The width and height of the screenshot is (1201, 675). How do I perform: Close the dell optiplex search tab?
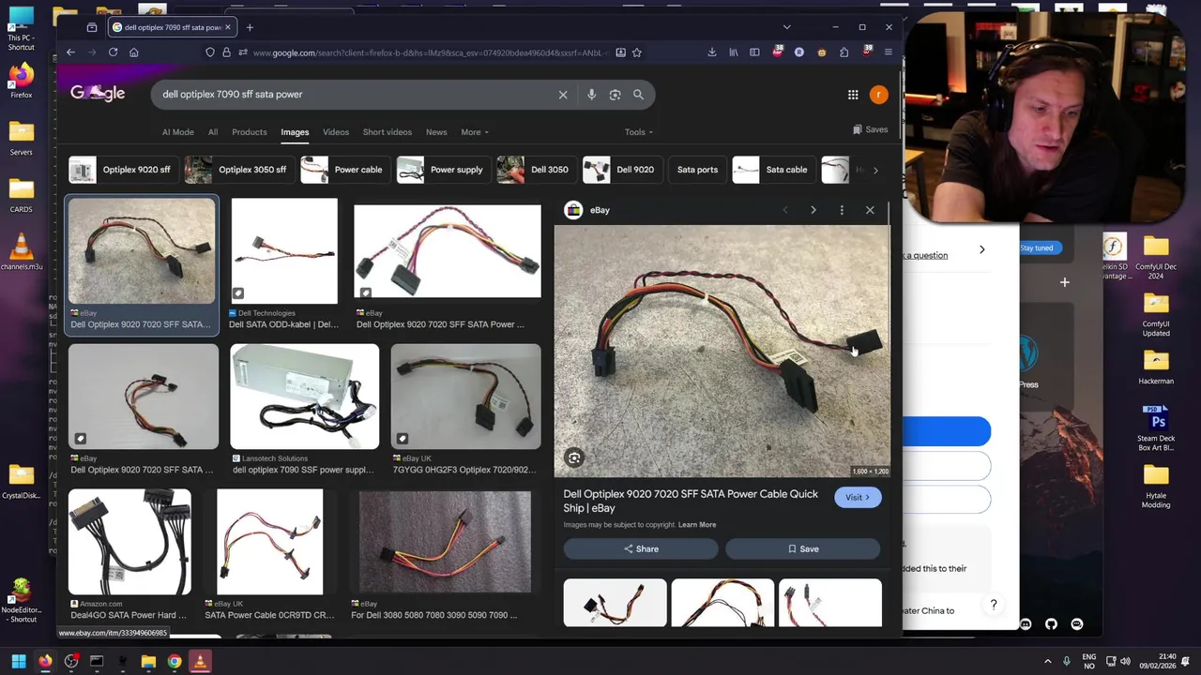pos(227,27)
